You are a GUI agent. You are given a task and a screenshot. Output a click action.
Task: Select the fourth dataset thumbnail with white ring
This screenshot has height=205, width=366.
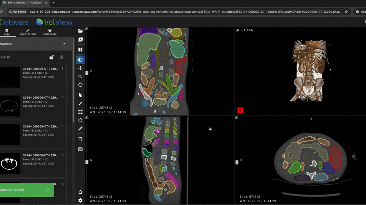(10, 164)
